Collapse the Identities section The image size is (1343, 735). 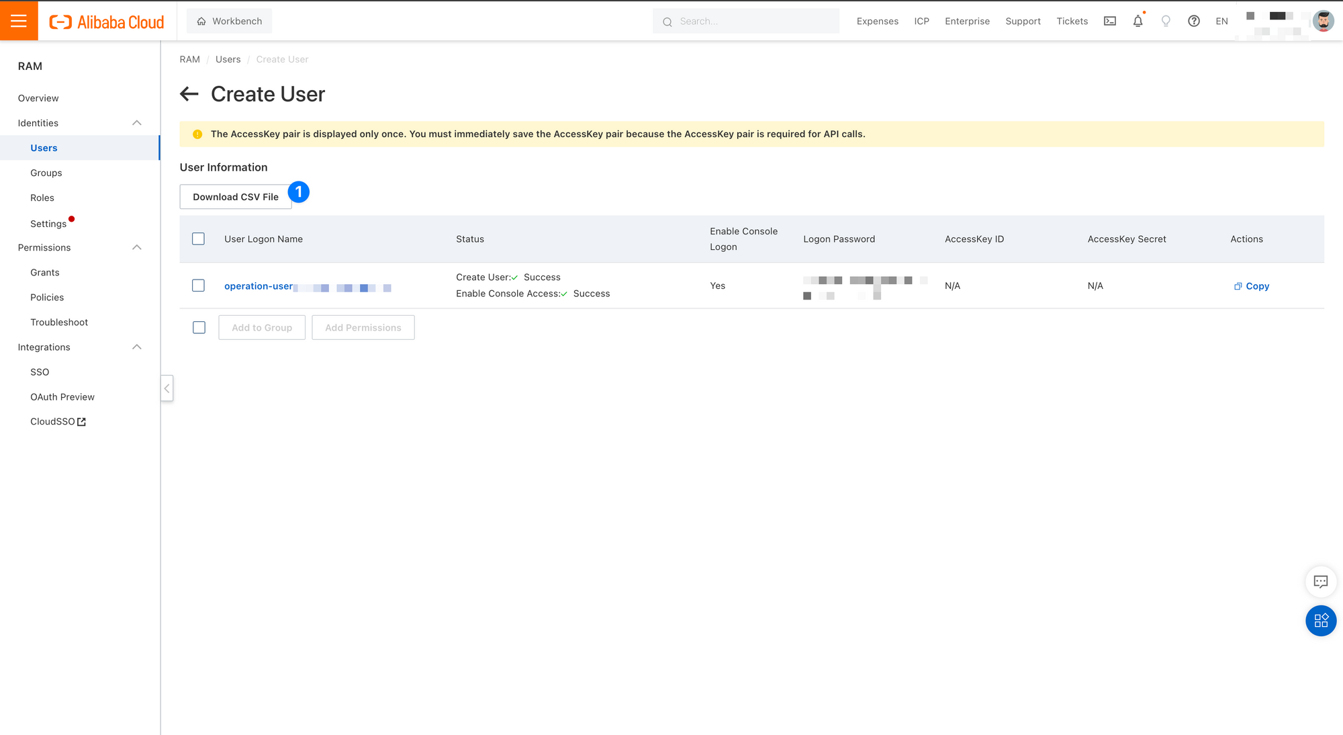pyautogui.click(x=137, y=123)
